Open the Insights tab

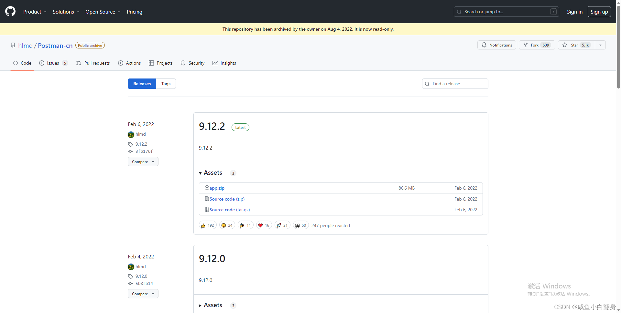tap(224, 63)
